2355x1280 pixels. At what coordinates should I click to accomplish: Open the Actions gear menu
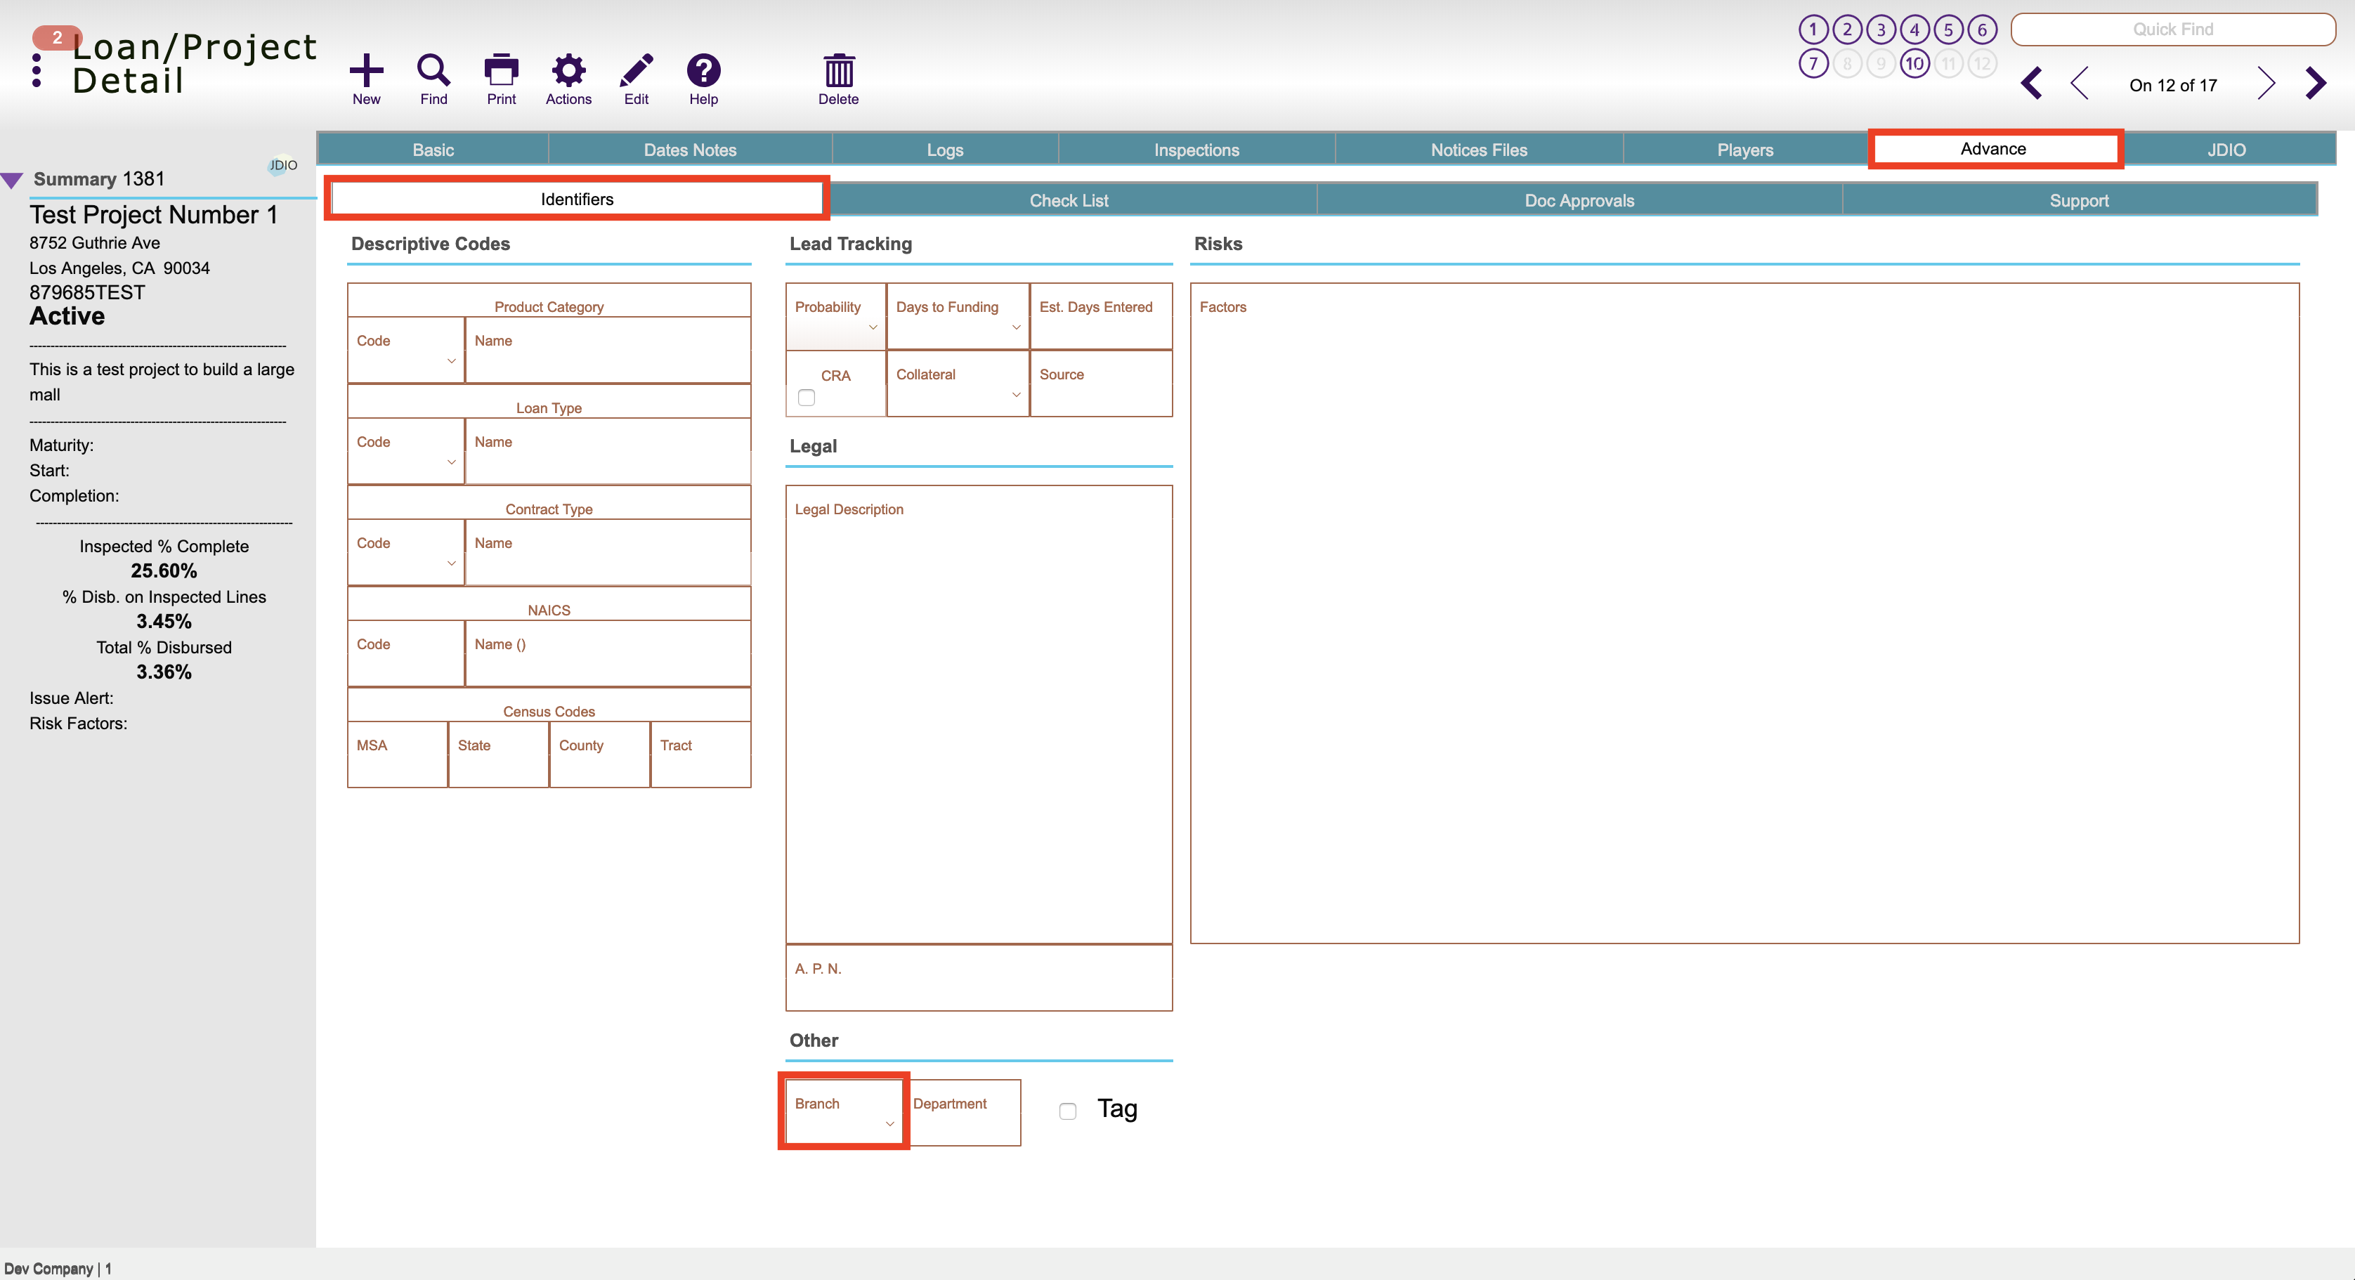coord(568,72)
